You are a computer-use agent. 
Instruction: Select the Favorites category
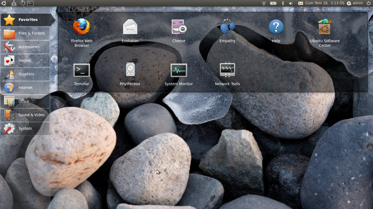[28, 20]
